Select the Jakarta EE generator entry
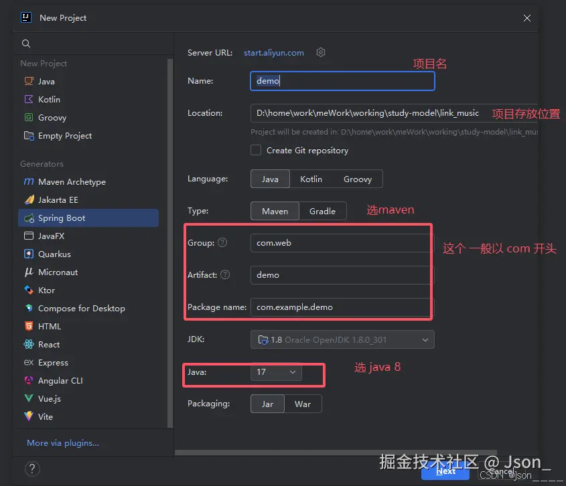The image size is (566, 486). (88, 200)
